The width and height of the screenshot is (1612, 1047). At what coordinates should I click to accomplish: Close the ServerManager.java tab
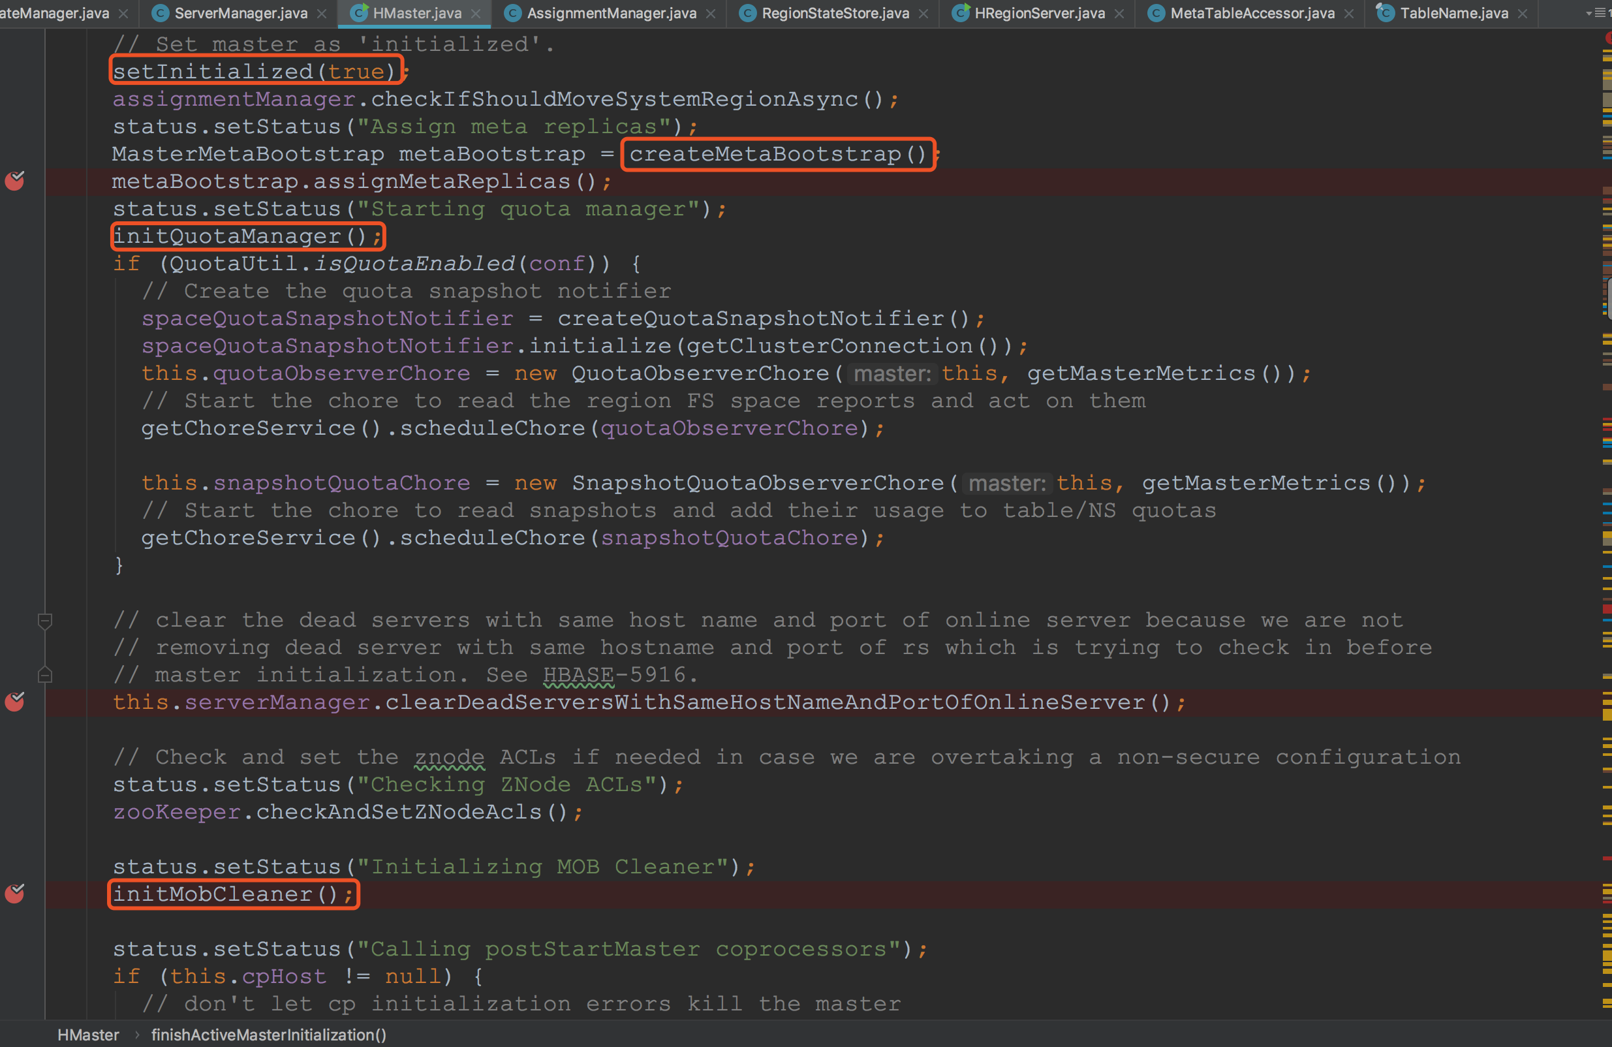pos(322,14)
